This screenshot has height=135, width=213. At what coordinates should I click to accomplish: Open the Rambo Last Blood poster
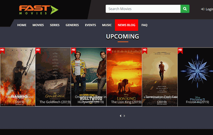(x=18, y=77)
